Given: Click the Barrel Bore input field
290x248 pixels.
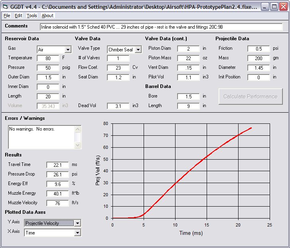Looking at the screenshot, I should [188, 96].
